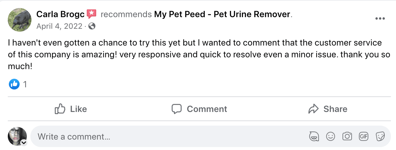396x150 pixels.
Task: Attach a photo with camera icon
Action: point(347,137)
